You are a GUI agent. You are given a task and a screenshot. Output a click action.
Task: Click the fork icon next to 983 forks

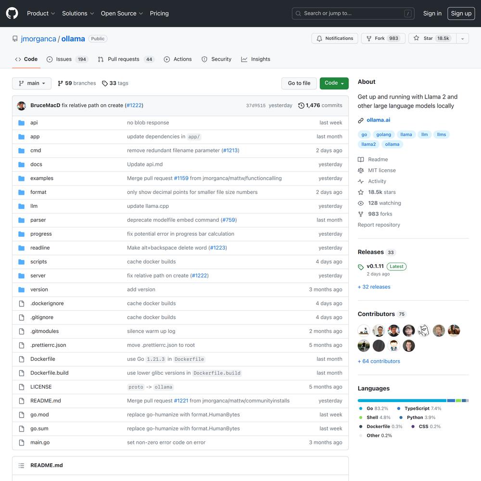coord(361,214)
